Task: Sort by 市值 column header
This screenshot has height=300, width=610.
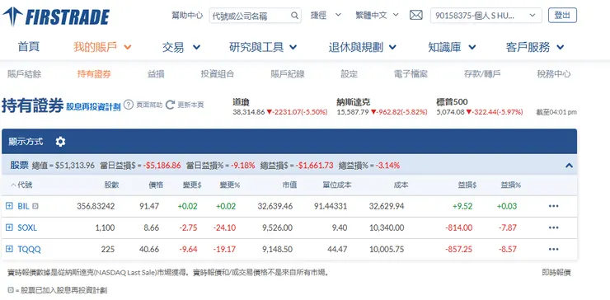Action: pyautogui.click(x=289, y=185)
